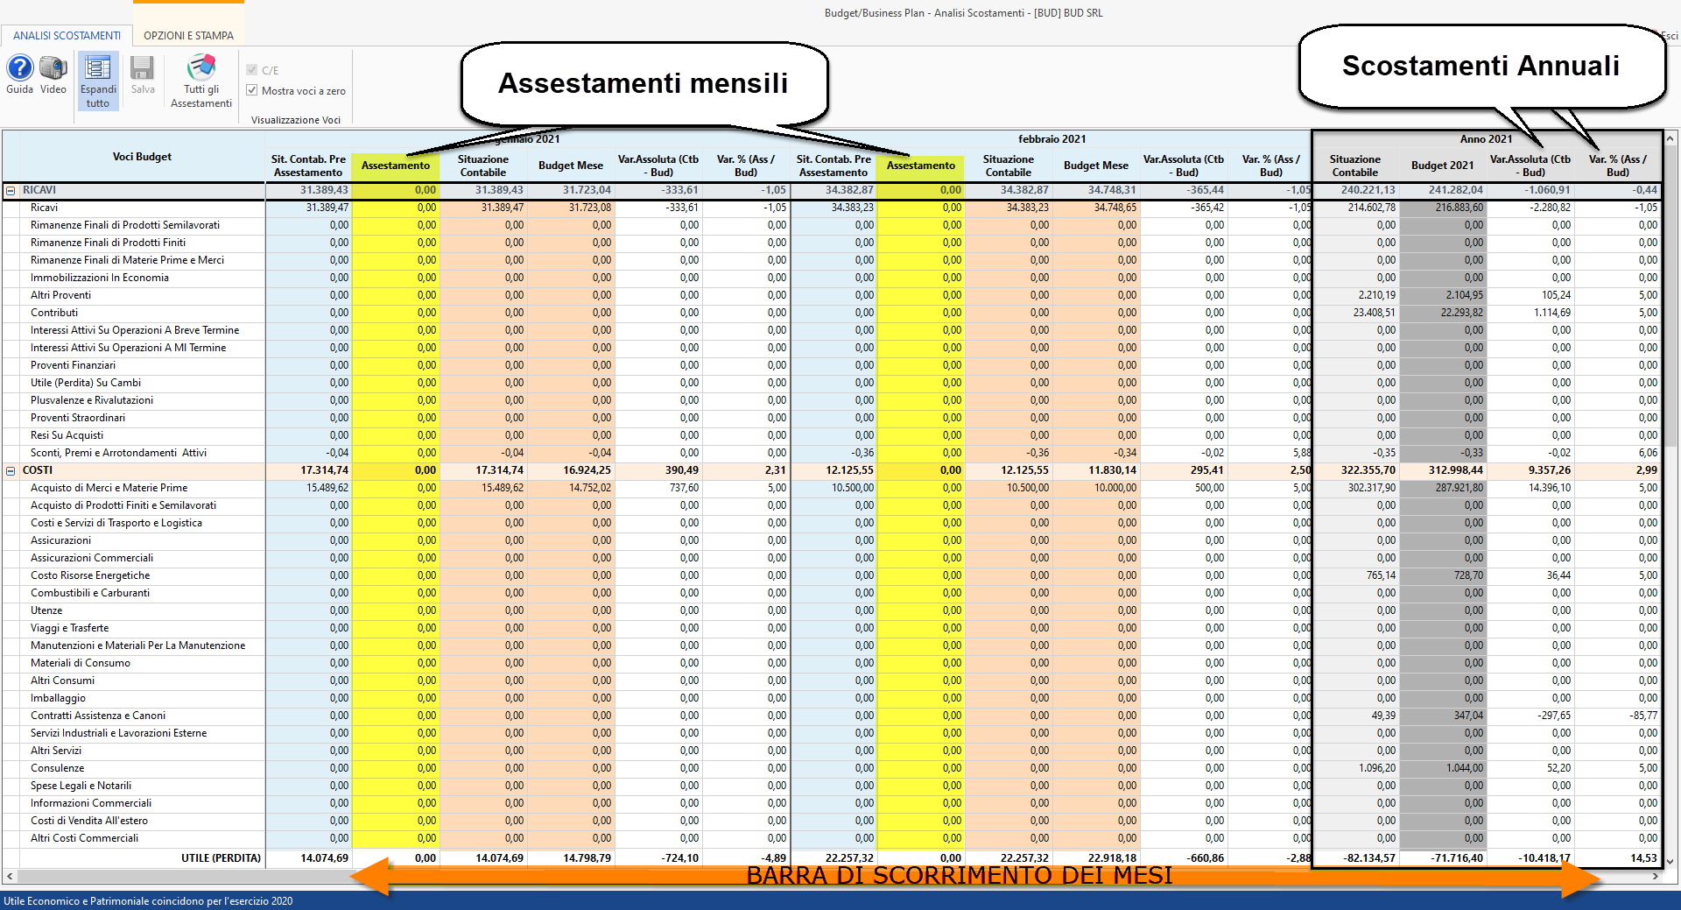Click the febbraio Assestamento column header

click(x=921, y=166)
